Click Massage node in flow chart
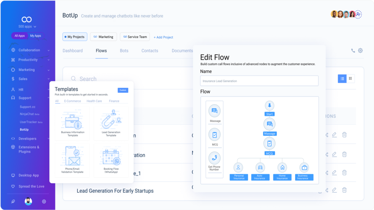 coord(270,127)
